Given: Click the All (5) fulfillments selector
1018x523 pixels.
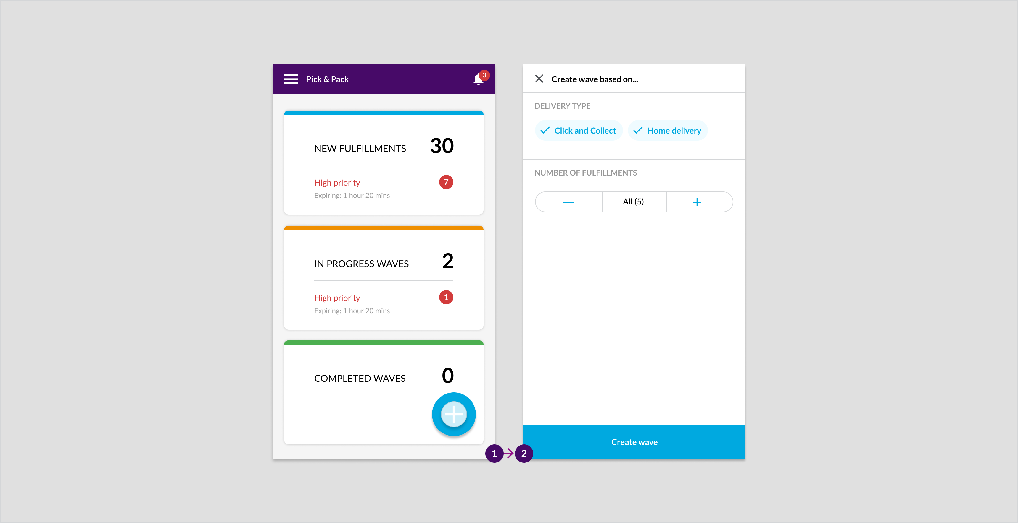Looking at the screenshot, I should click(x=633, y=202).
